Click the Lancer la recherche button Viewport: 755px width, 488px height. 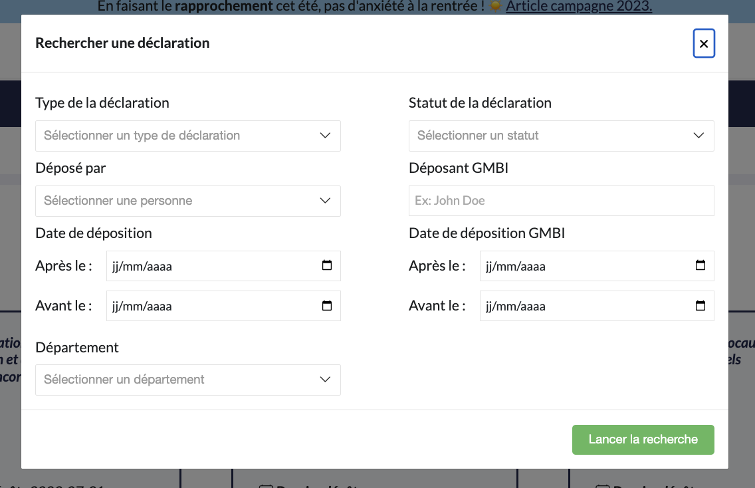[643, 439]
